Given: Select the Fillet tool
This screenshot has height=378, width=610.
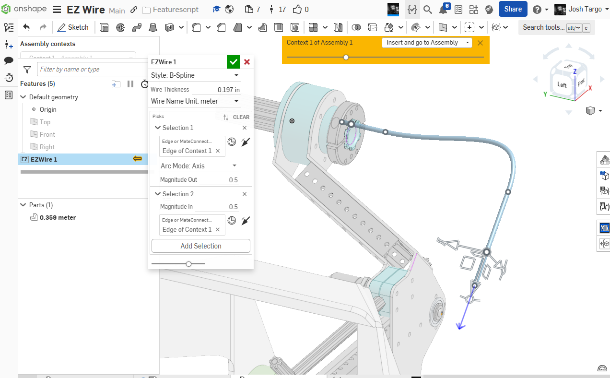Looking at the screenshot, I should [196, 27].
